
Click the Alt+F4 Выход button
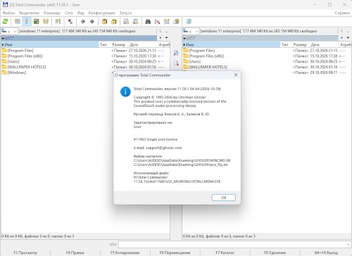[326, 252]
